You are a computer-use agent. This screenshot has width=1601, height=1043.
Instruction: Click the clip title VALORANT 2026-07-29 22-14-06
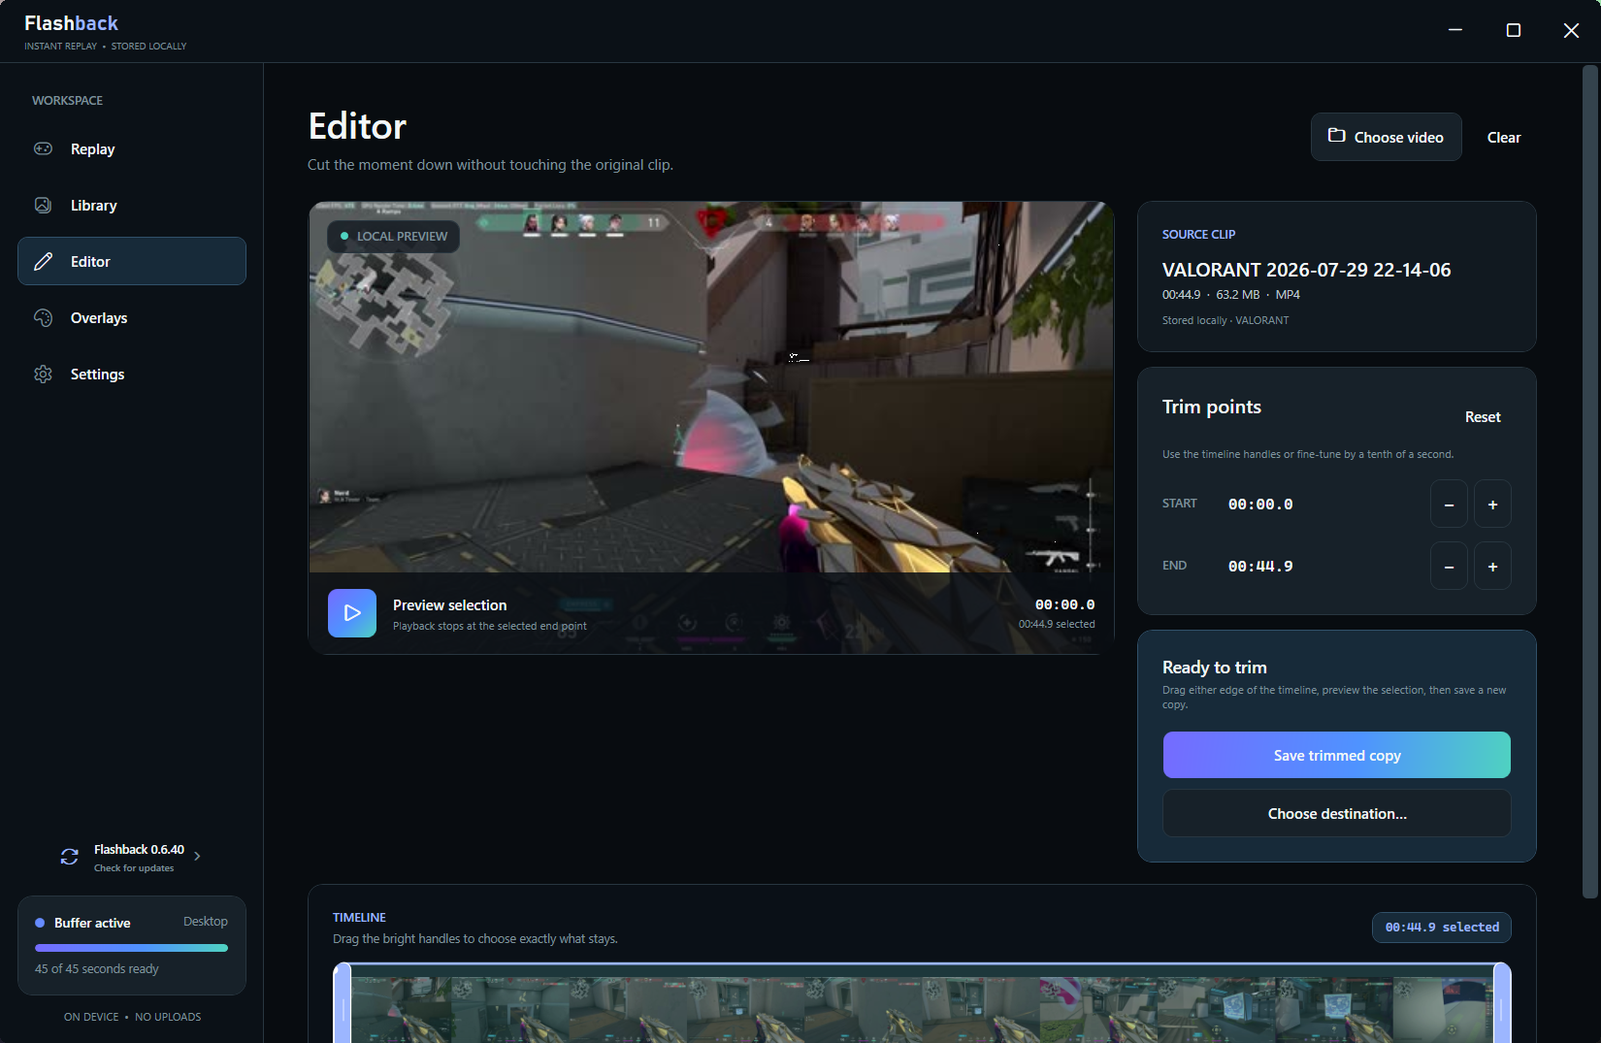tap(1306, 270)
